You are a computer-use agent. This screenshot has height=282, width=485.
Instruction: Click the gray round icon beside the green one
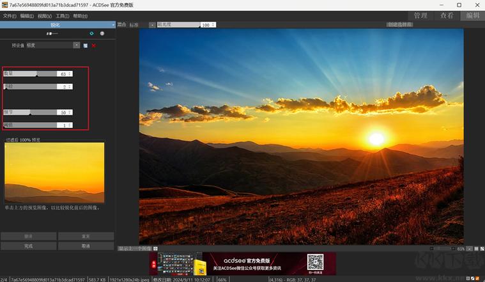[x=102, y=33]
